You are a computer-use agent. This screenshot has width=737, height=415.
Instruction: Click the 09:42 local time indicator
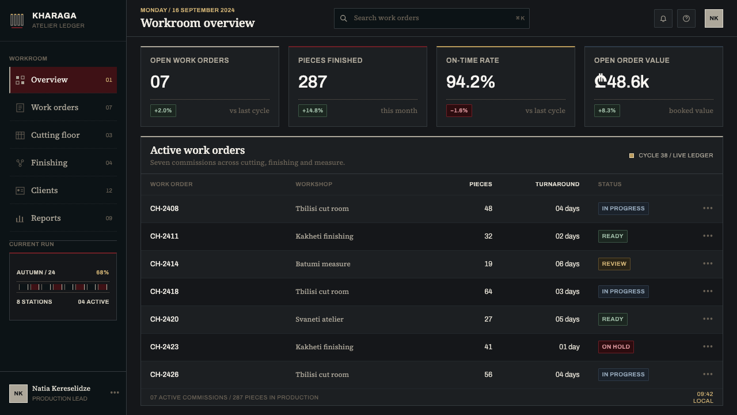pos(703,398)
